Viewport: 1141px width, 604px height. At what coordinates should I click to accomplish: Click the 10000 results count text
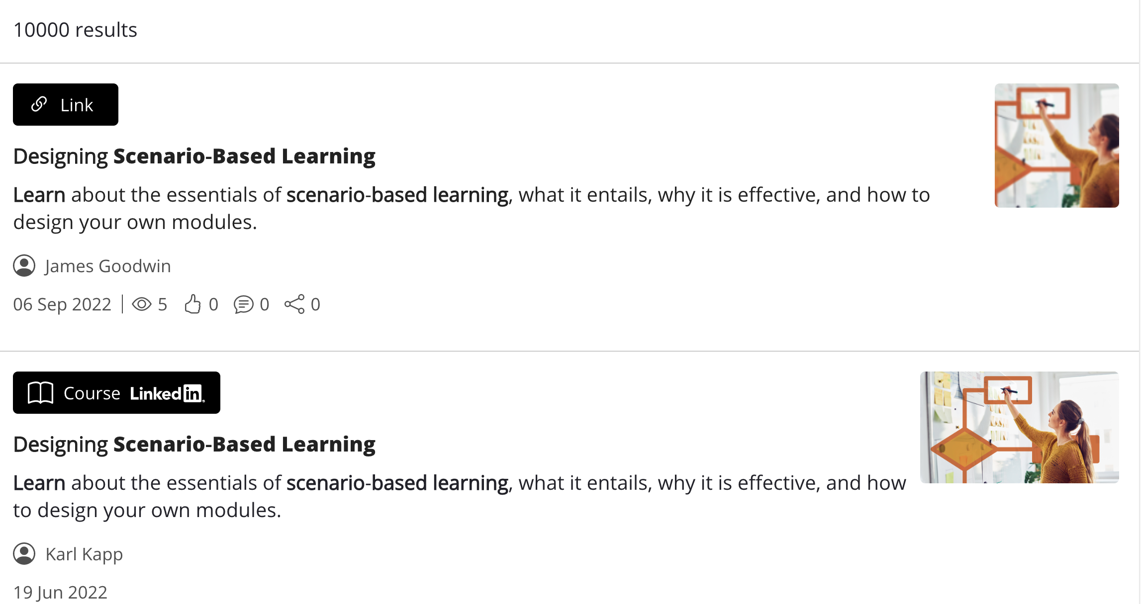(75, 30)
